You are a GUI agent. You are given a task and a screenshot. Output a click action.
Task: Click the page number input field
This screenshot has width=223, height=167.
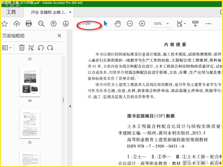(x=79, y=24)
